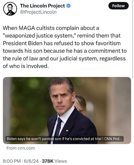Screen dimensions: 134x165
Task: Open the 'From cnn.com' source link
Action: [21, 148]
